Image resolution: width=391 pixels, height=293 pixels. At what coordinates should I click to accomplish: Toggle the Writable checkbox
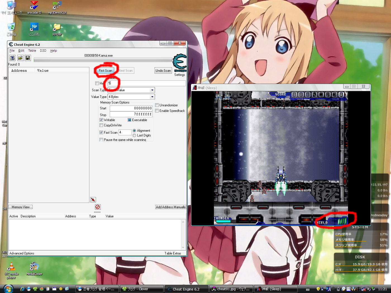101,120
